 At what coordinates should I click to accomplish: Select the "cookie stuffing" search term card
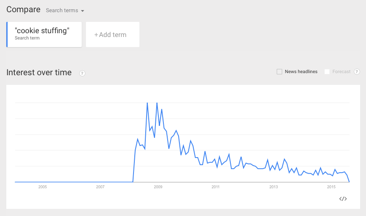44,34
